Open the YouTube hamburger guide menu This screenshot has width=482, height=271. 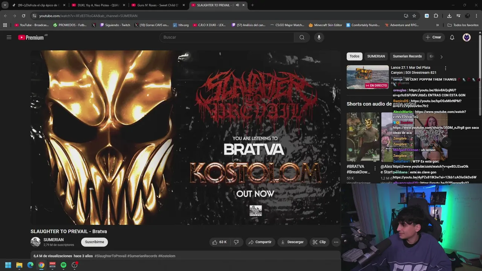(9, 37)
